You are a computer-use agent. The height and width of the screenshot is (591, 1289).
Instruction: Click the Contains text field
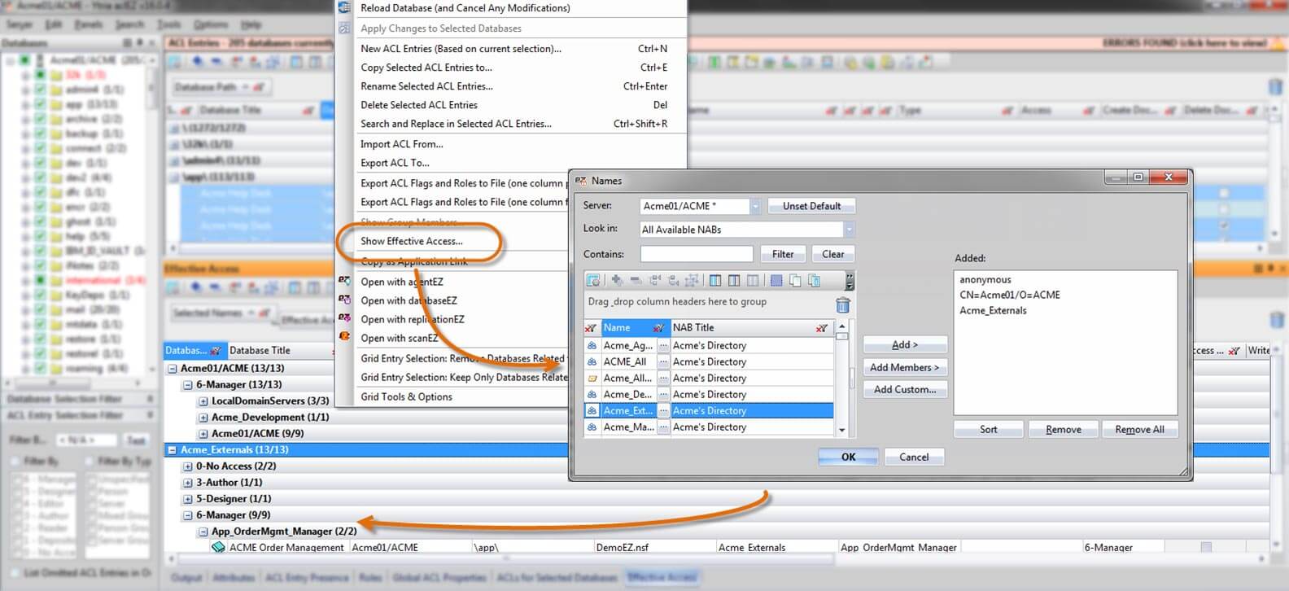(697, 255)
